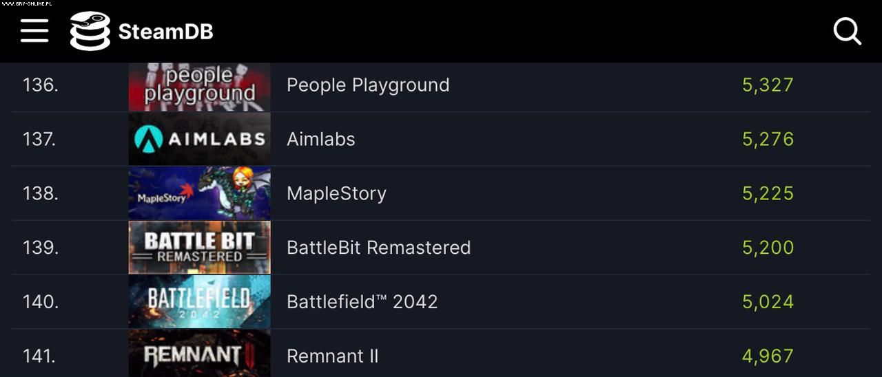Select the MapleStory game name
The width and height of the screenshot is (882, 377).
[x=336, y=193]
